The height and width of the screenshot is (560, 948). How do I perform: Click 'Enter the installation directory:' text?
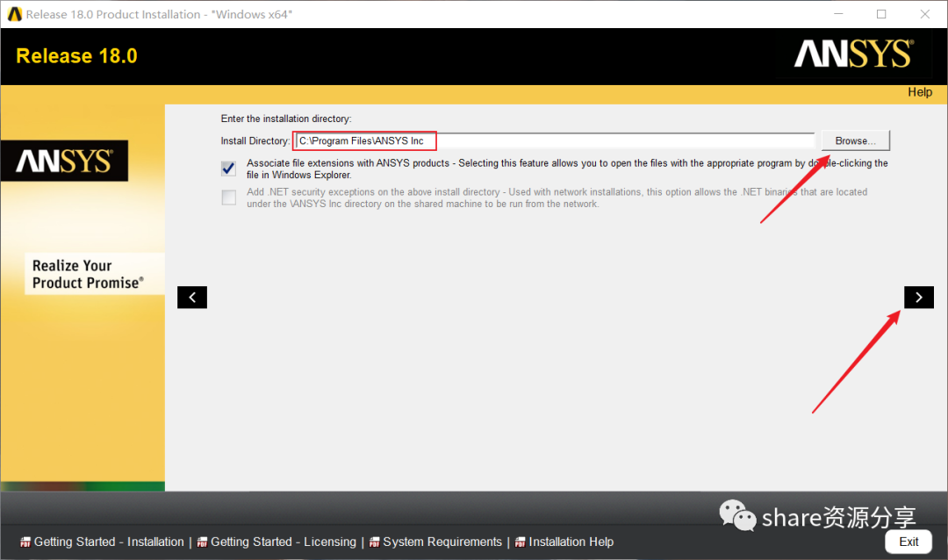[x=286, y=118]
